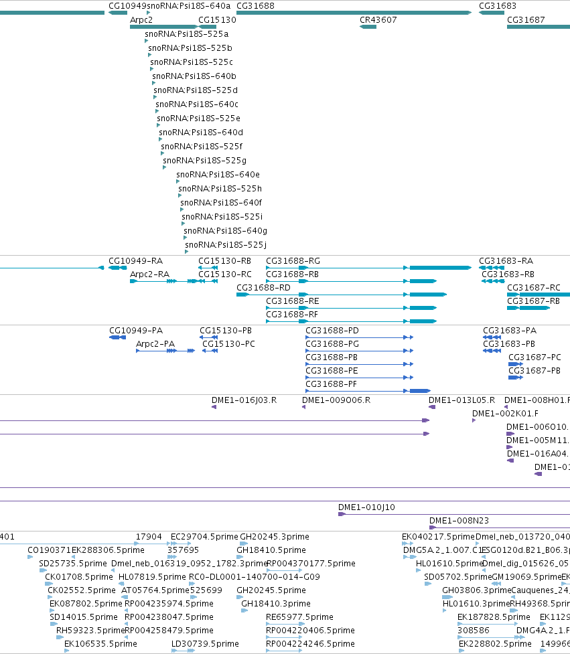
Task: Click the DME1-016J03.R clone label
Action: (x=244, y=400)
